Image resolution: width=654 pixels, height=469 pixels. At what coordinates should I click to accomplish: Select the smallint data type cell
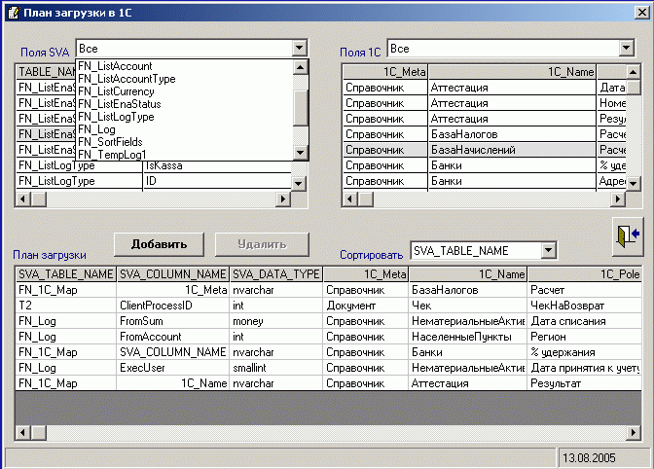[276, 368]
